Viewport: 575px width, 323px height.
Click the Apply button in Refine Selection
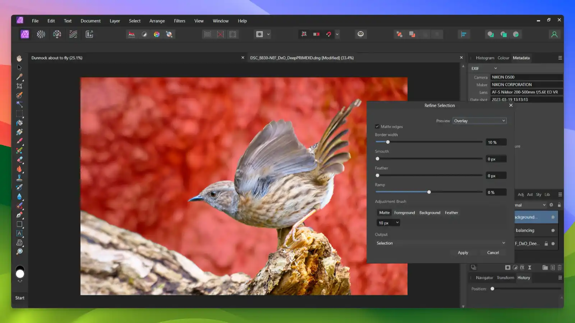[463, 252]
